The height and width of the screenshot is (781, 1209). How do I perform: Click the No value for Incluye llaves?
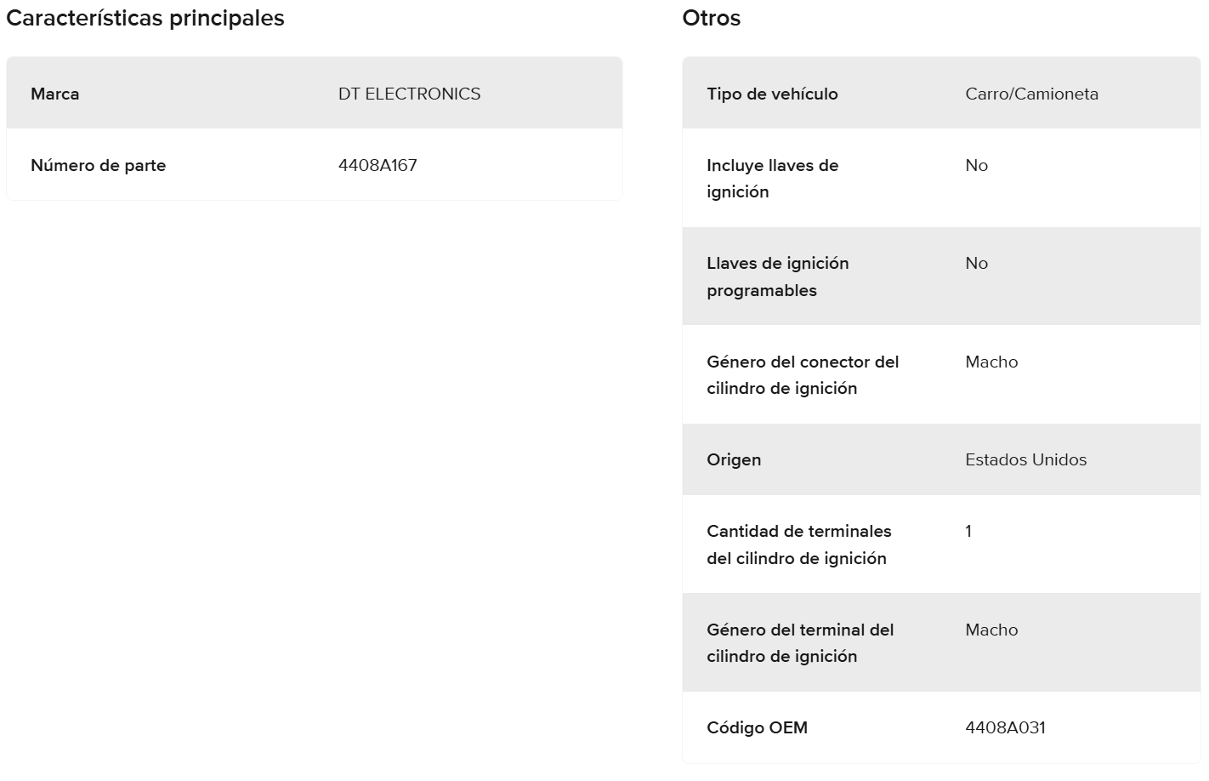[976, 165]
